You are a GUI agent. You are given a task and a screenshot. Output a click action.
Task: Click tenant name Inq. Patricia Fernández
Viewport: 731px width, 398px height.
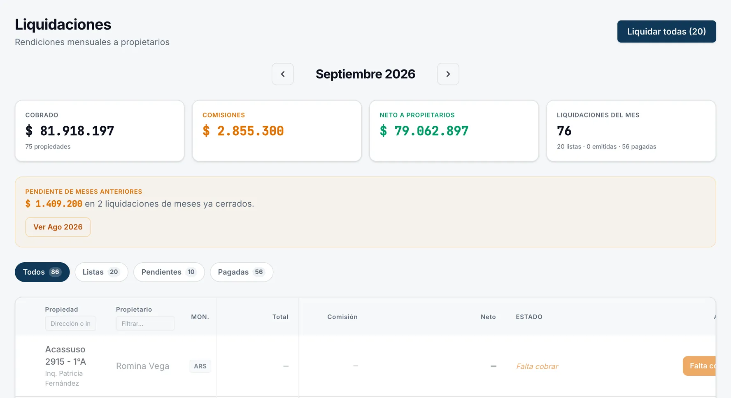[64, 378]
